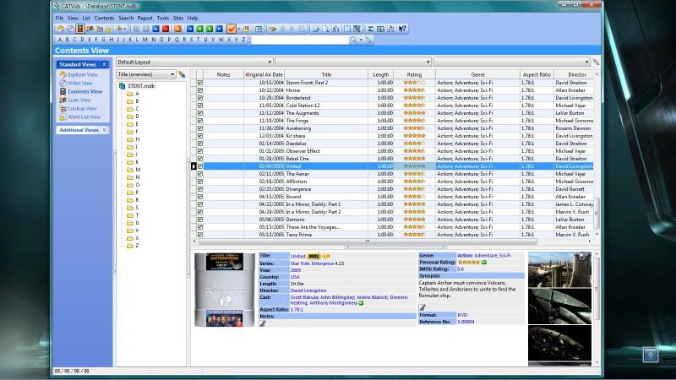Viewport: 676px width, 380px height.
Task: Open the View menu
Action: click(73, 18)
